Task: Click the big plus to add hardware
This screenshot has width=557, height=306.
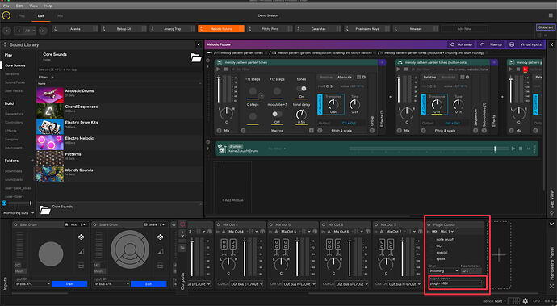Action: tap(499, 255)
